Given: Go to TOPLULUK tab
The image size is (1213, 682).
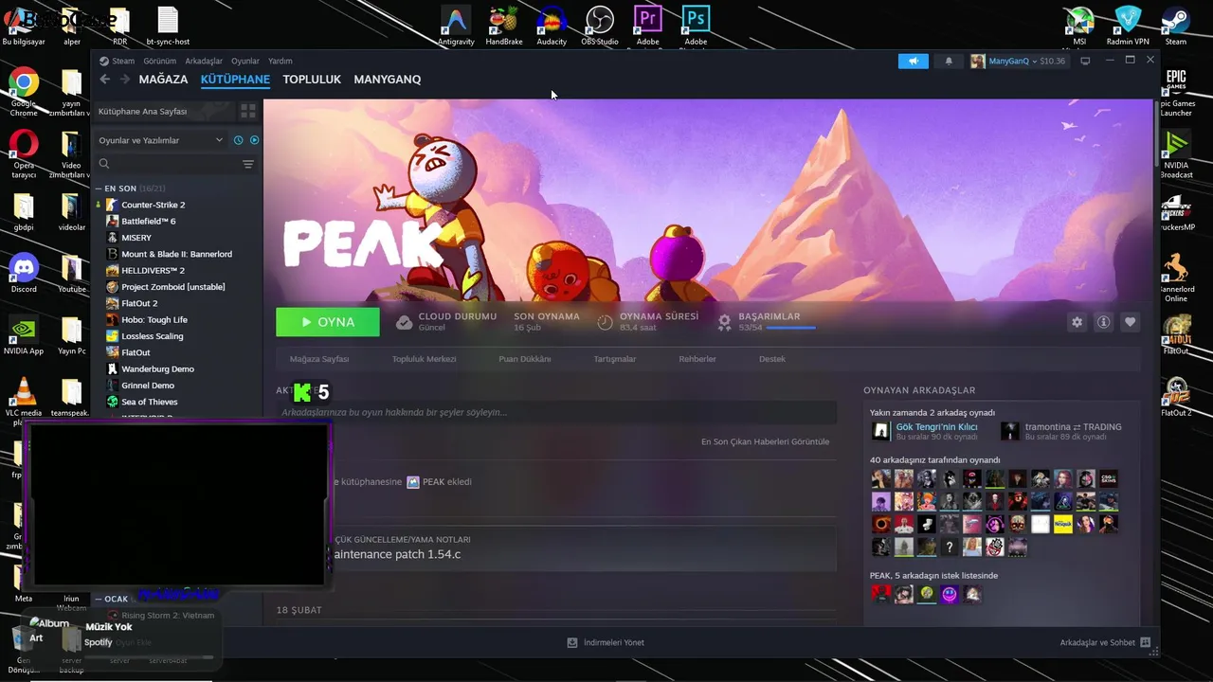Looking at the screenshot, I should (x=312, y=80).
